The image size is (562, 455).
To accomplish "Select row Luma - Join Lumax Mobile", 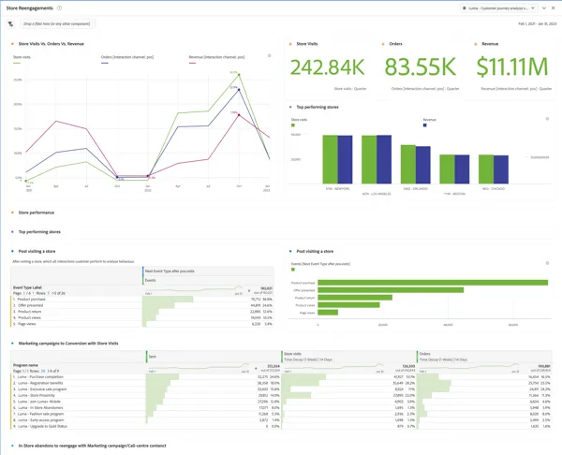I will [x=281, y=402].
